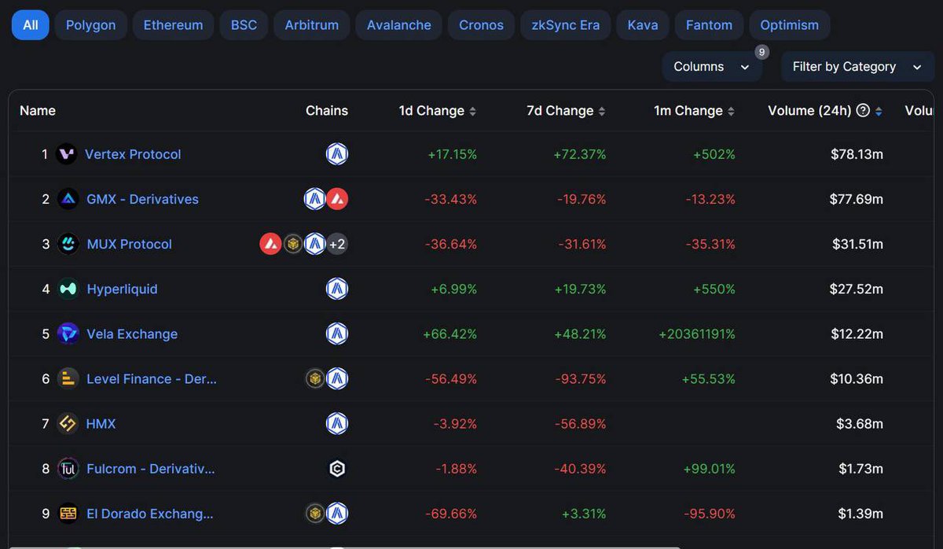Click Avalanche chain icon in GMX row

(x=337, y=199)
